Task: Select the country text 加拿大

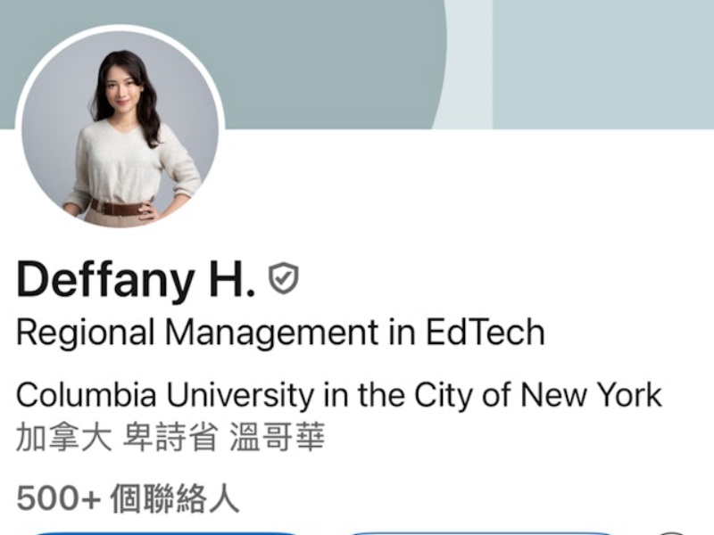Action: pyautogui.click(x=64, y=437)
